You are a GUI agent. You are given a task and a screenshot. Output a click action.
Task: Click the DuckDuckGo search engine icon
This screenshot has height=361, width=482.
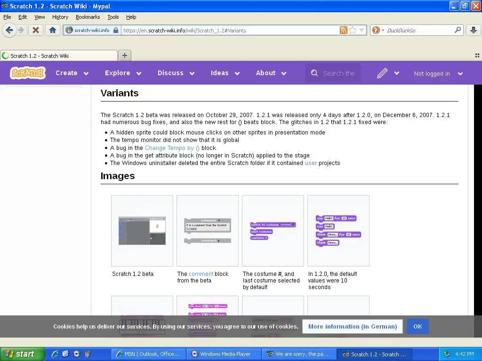(376, 30)
